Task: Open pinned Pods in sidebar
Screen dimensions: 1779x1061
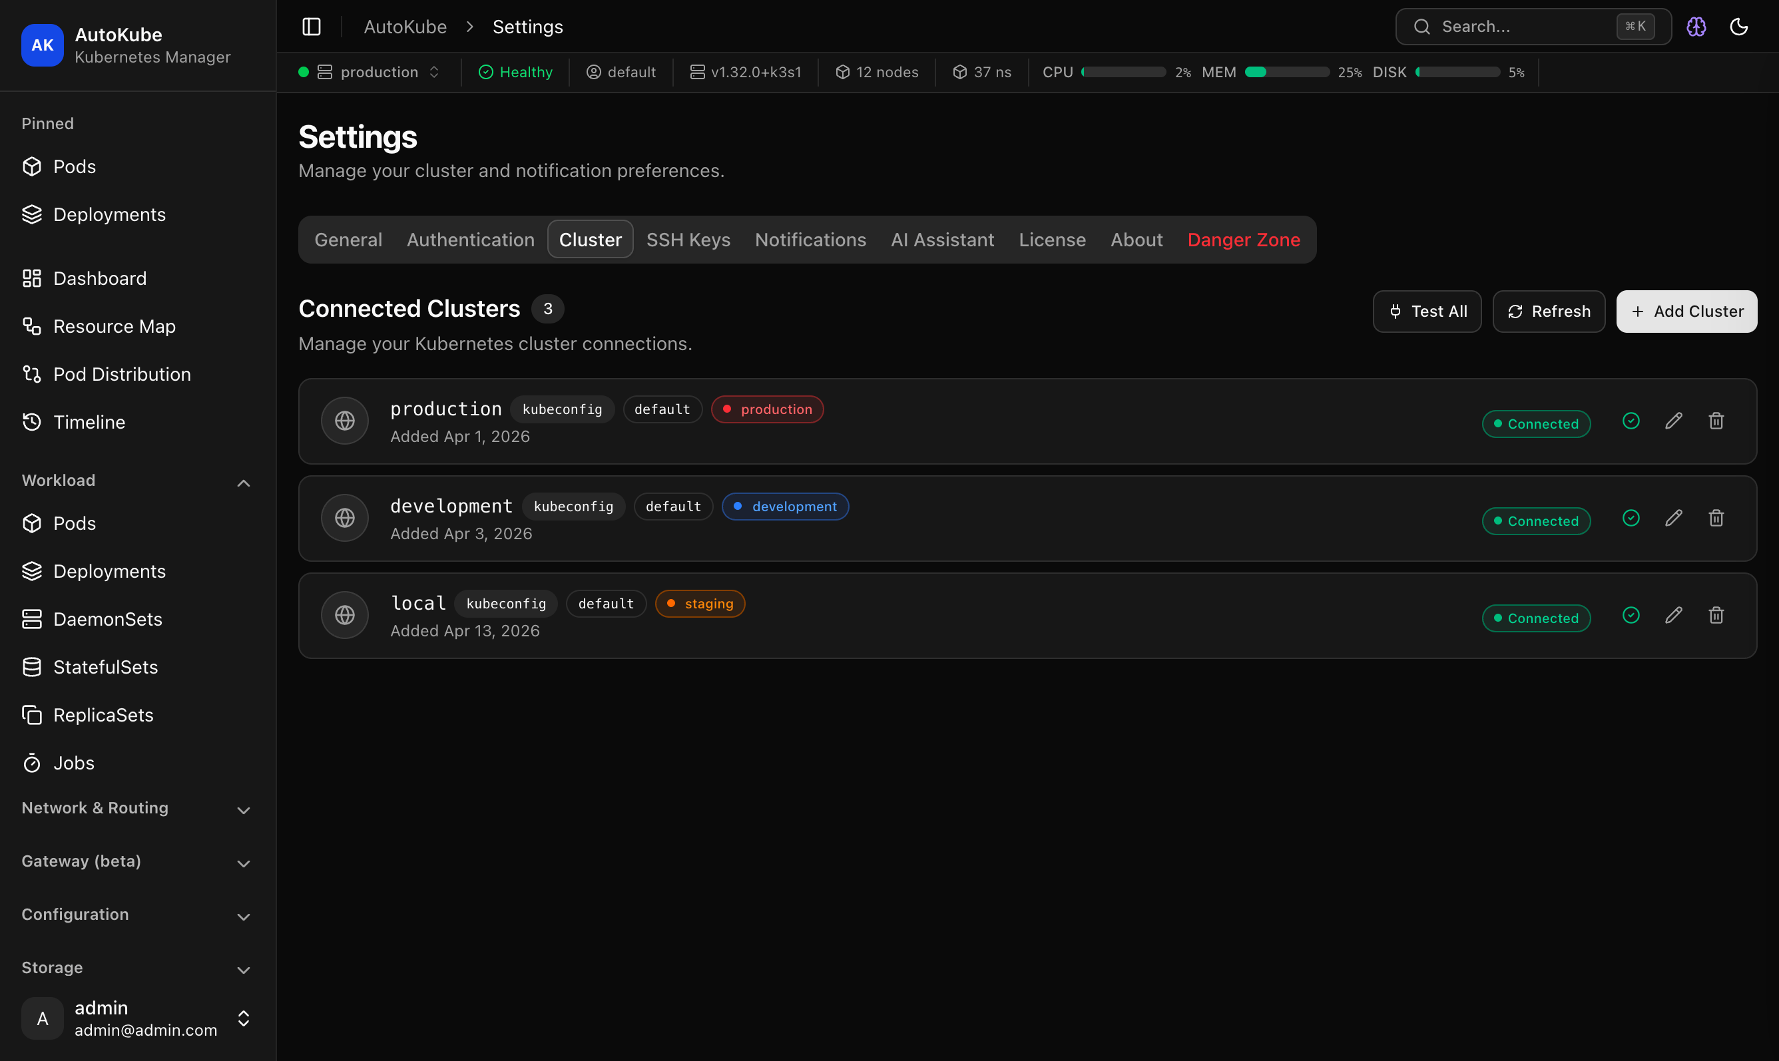Action: (138, 166)
